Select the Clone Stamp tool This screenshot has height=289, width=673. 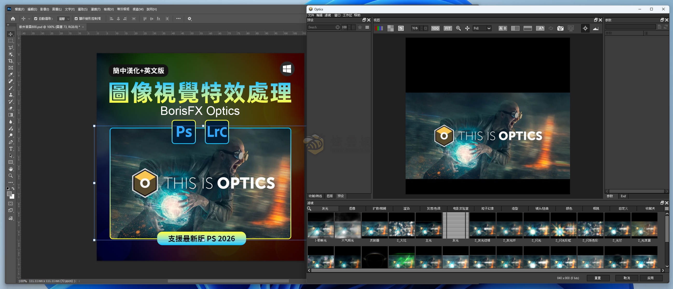coord(11,95)
